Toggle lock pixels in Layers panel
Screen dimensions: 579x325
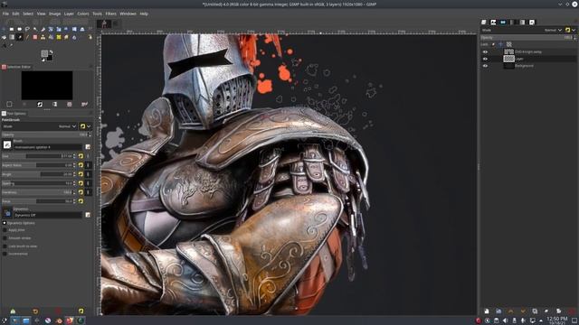[x=493, y=44]
